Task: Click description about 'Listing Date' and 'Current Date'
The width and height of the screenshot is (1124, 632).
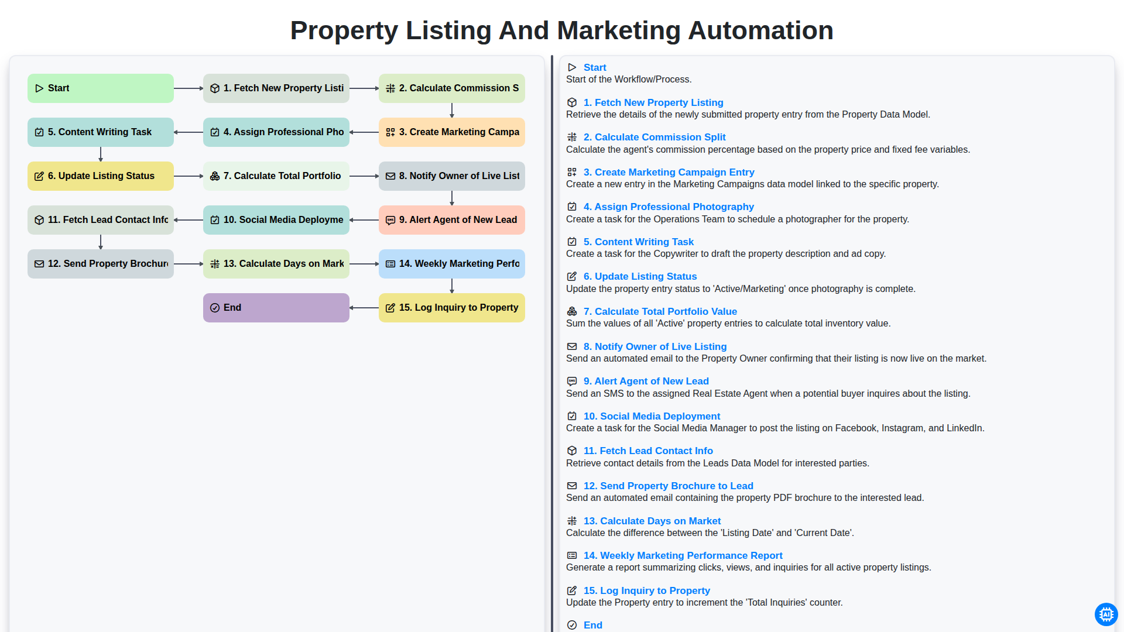Action: click(x=710, y=533)
